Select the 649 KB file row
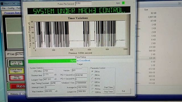Screen dimensions: 182x102 click(152, 51)
